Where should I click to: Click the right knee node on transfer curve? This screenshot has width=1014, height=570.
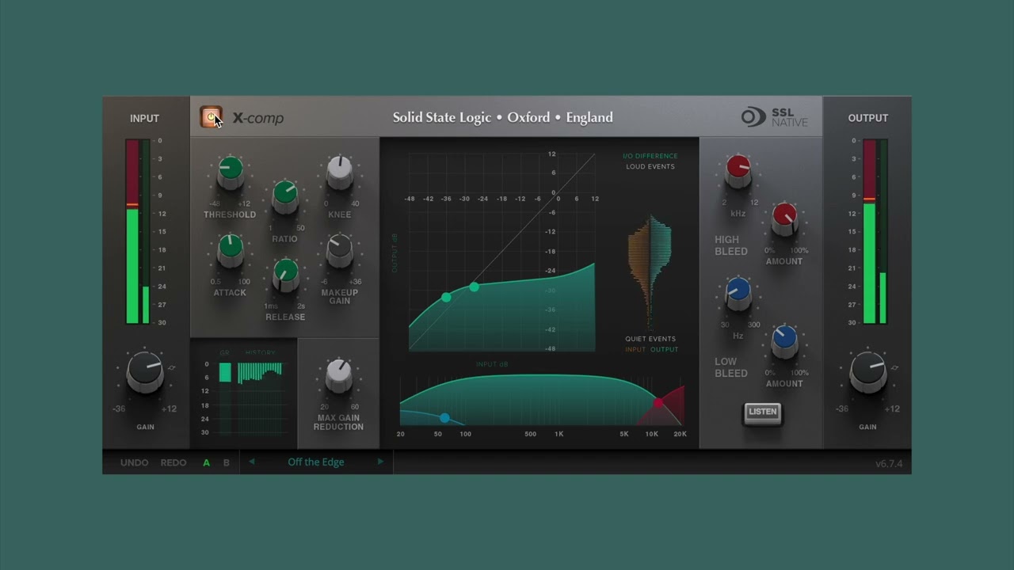point(475,287)
